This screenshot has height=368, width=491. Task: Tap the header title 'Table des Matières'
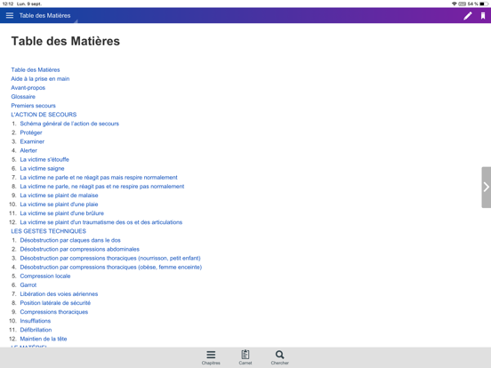point(44,15)
